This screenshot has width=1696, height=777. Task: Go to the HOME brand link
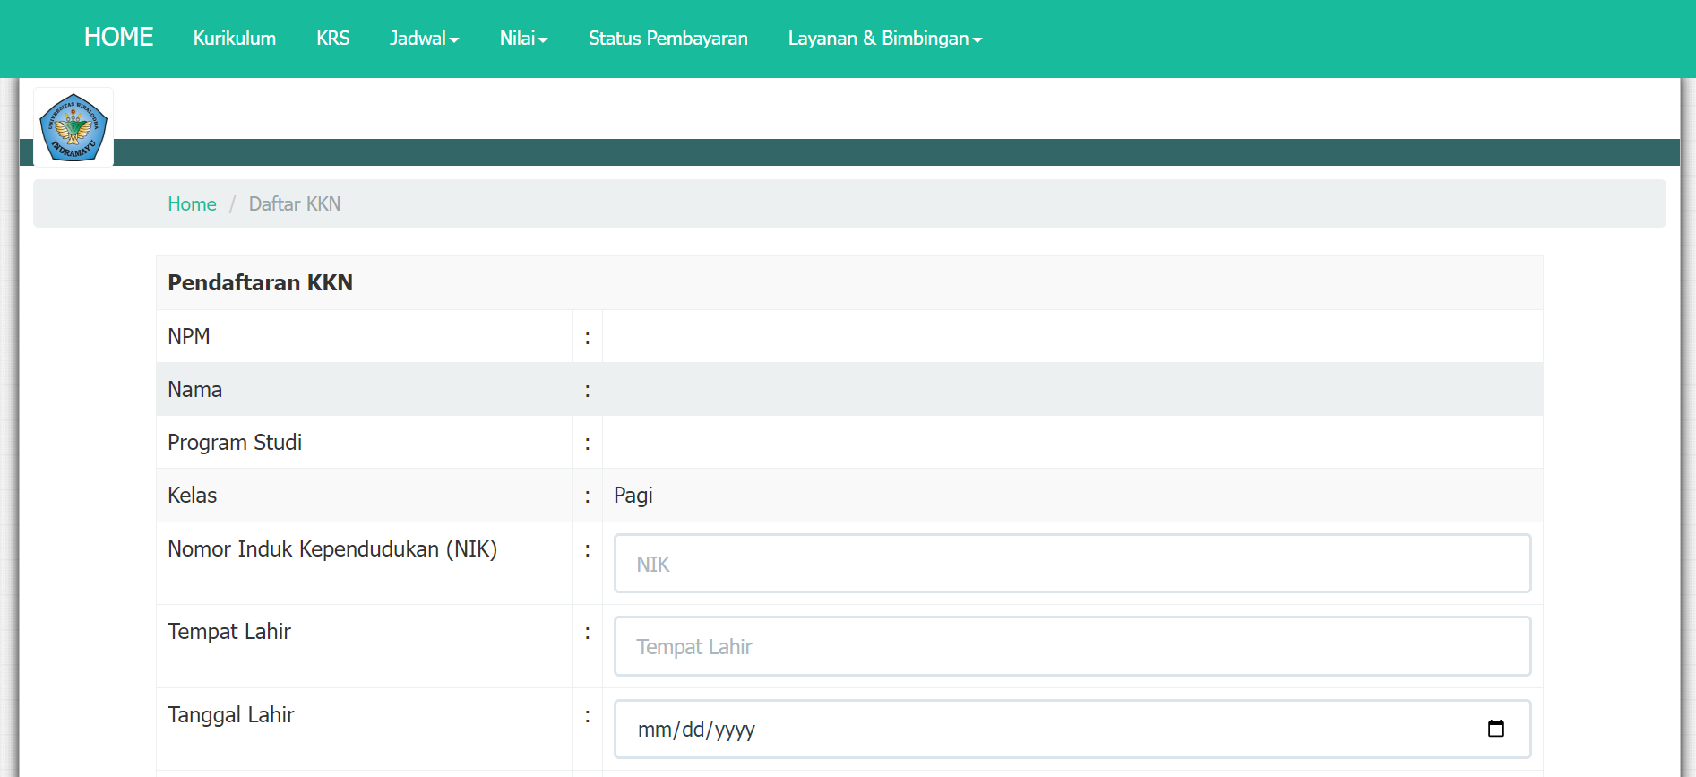118,38
